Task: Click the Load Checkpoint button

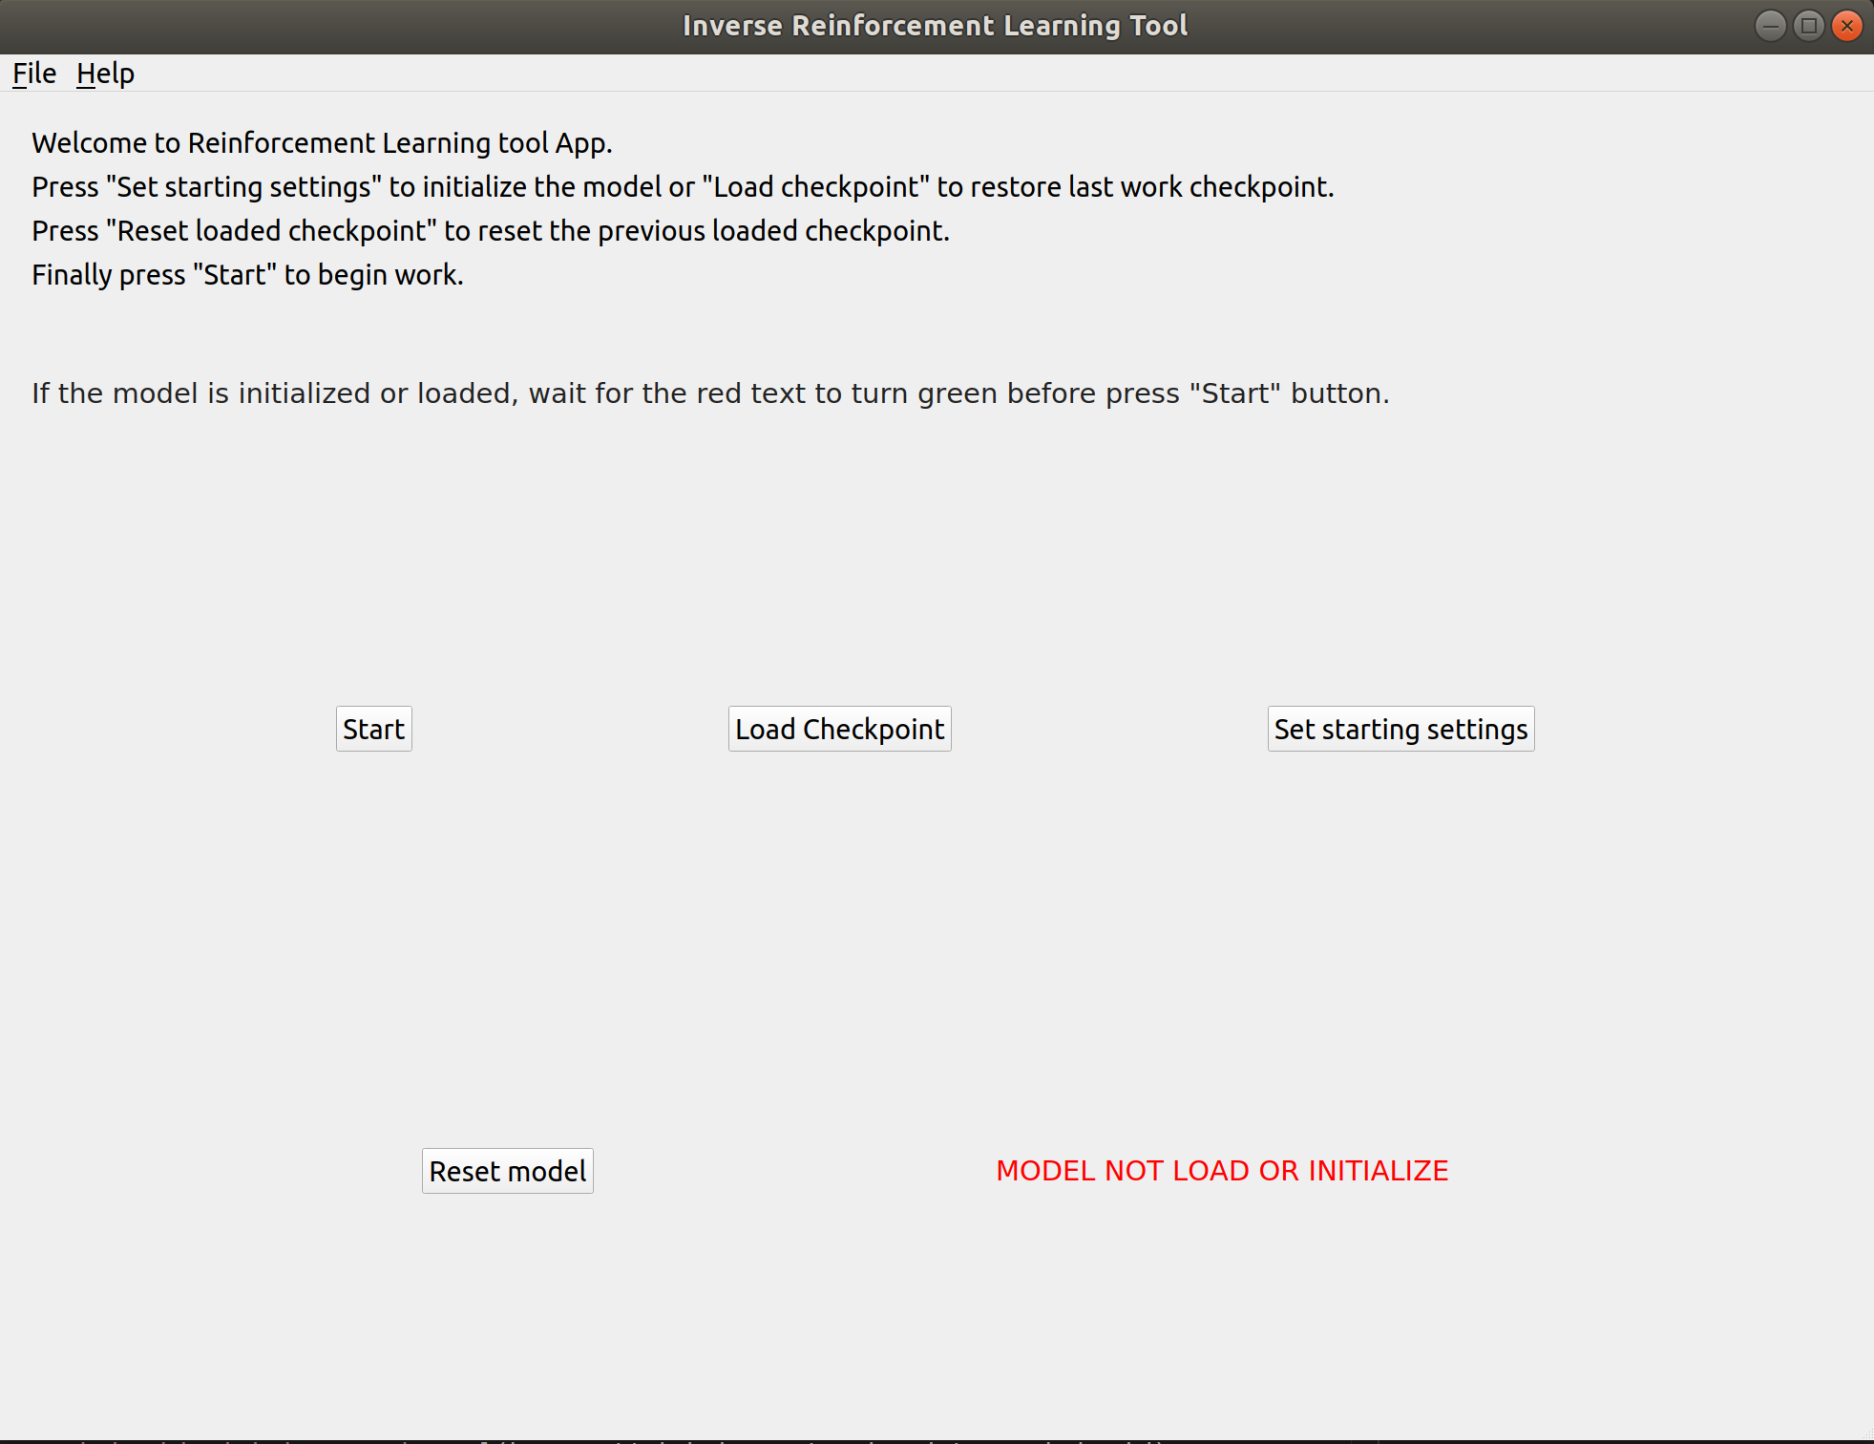Action: tap(839, 730)
